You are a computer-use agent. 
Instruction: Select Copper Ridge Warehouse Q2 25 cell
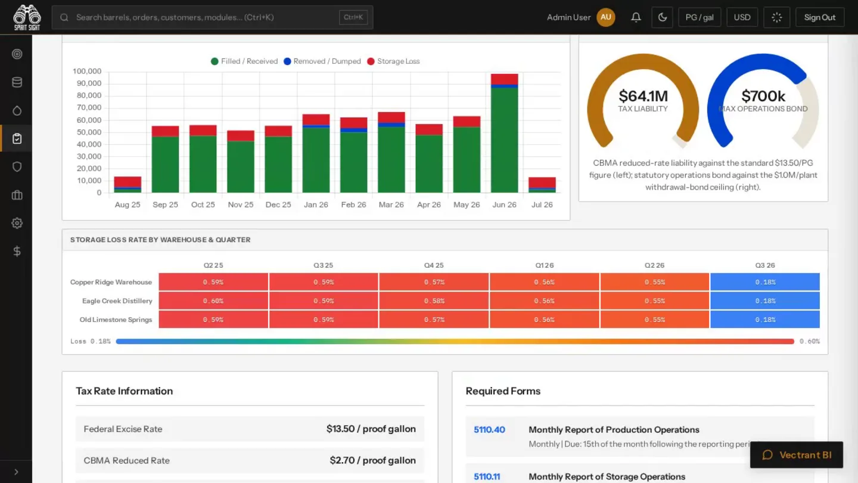click(213, 282)
